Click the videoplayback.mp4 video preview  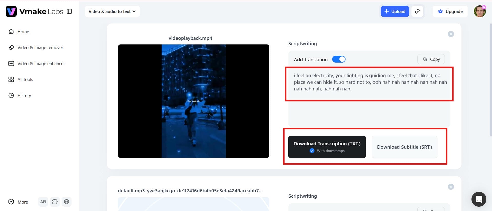pyautogui.click(x=194, y=101)
